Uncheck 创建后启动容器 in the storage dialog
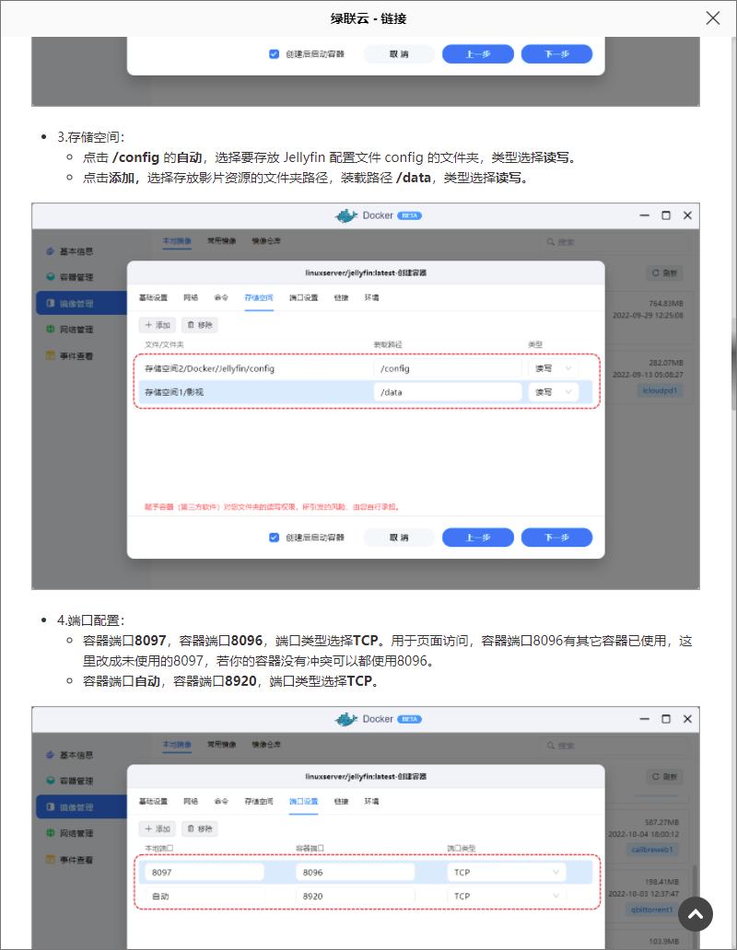 [x=274, y=538]
